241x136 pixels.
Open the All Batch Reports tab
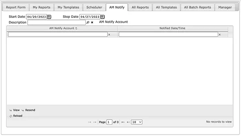197,7
